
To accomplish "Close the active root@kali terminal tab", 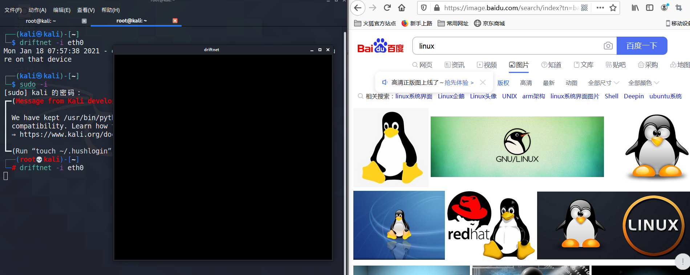I will coord(175,21).
